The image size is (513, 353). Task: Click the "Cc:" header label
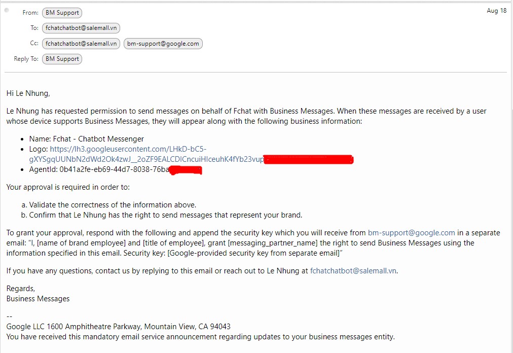(34, 43)
